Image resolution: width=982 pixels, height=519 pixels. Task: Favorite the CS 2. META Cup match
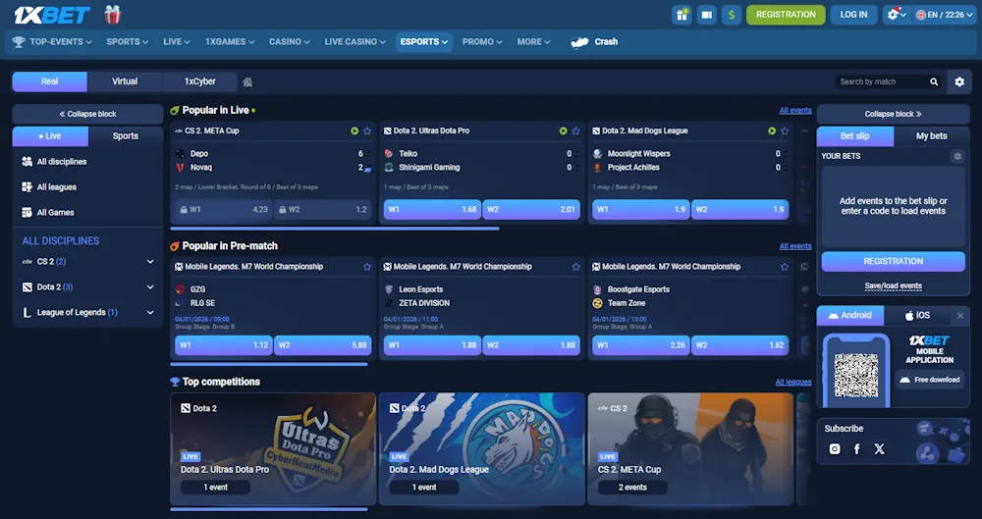[367, 130]
